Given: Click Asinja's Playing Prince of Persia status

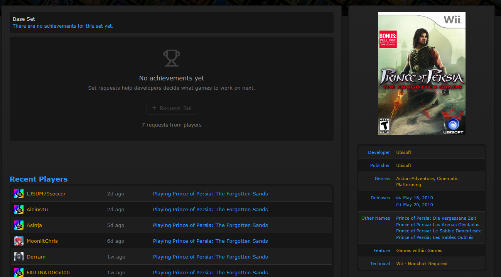Looking at the screenshot, I should (x=210, y=225).
